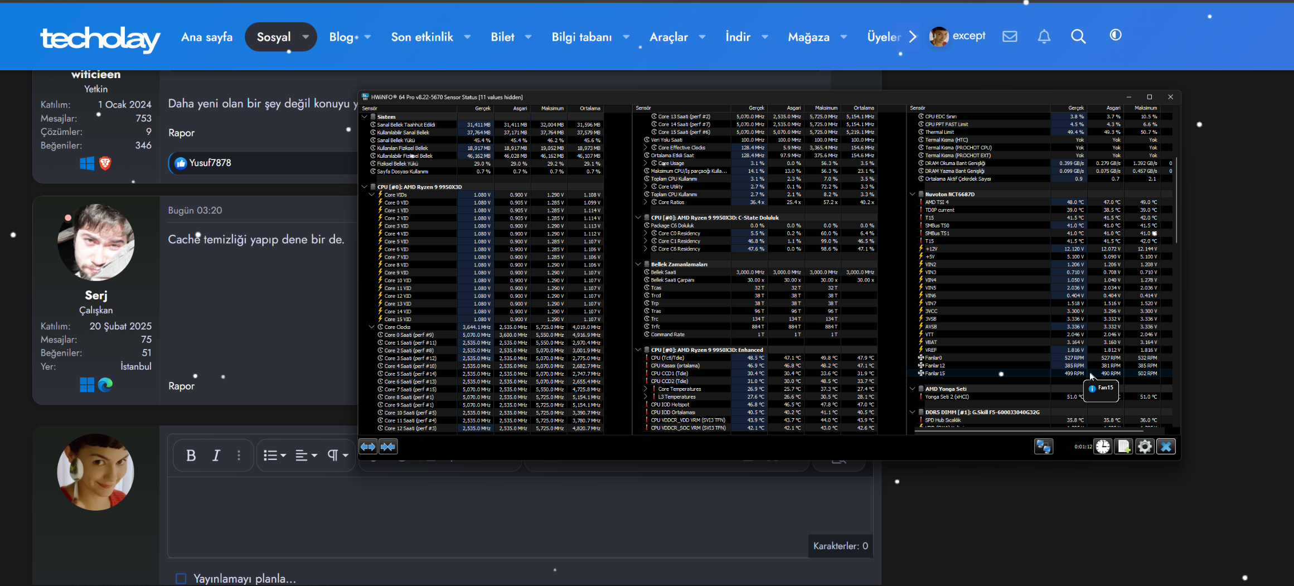Image resolution: width=1294 pixels, height=586 pixels.
Task: Click the techolay site logo
Action: click(100, 38)
